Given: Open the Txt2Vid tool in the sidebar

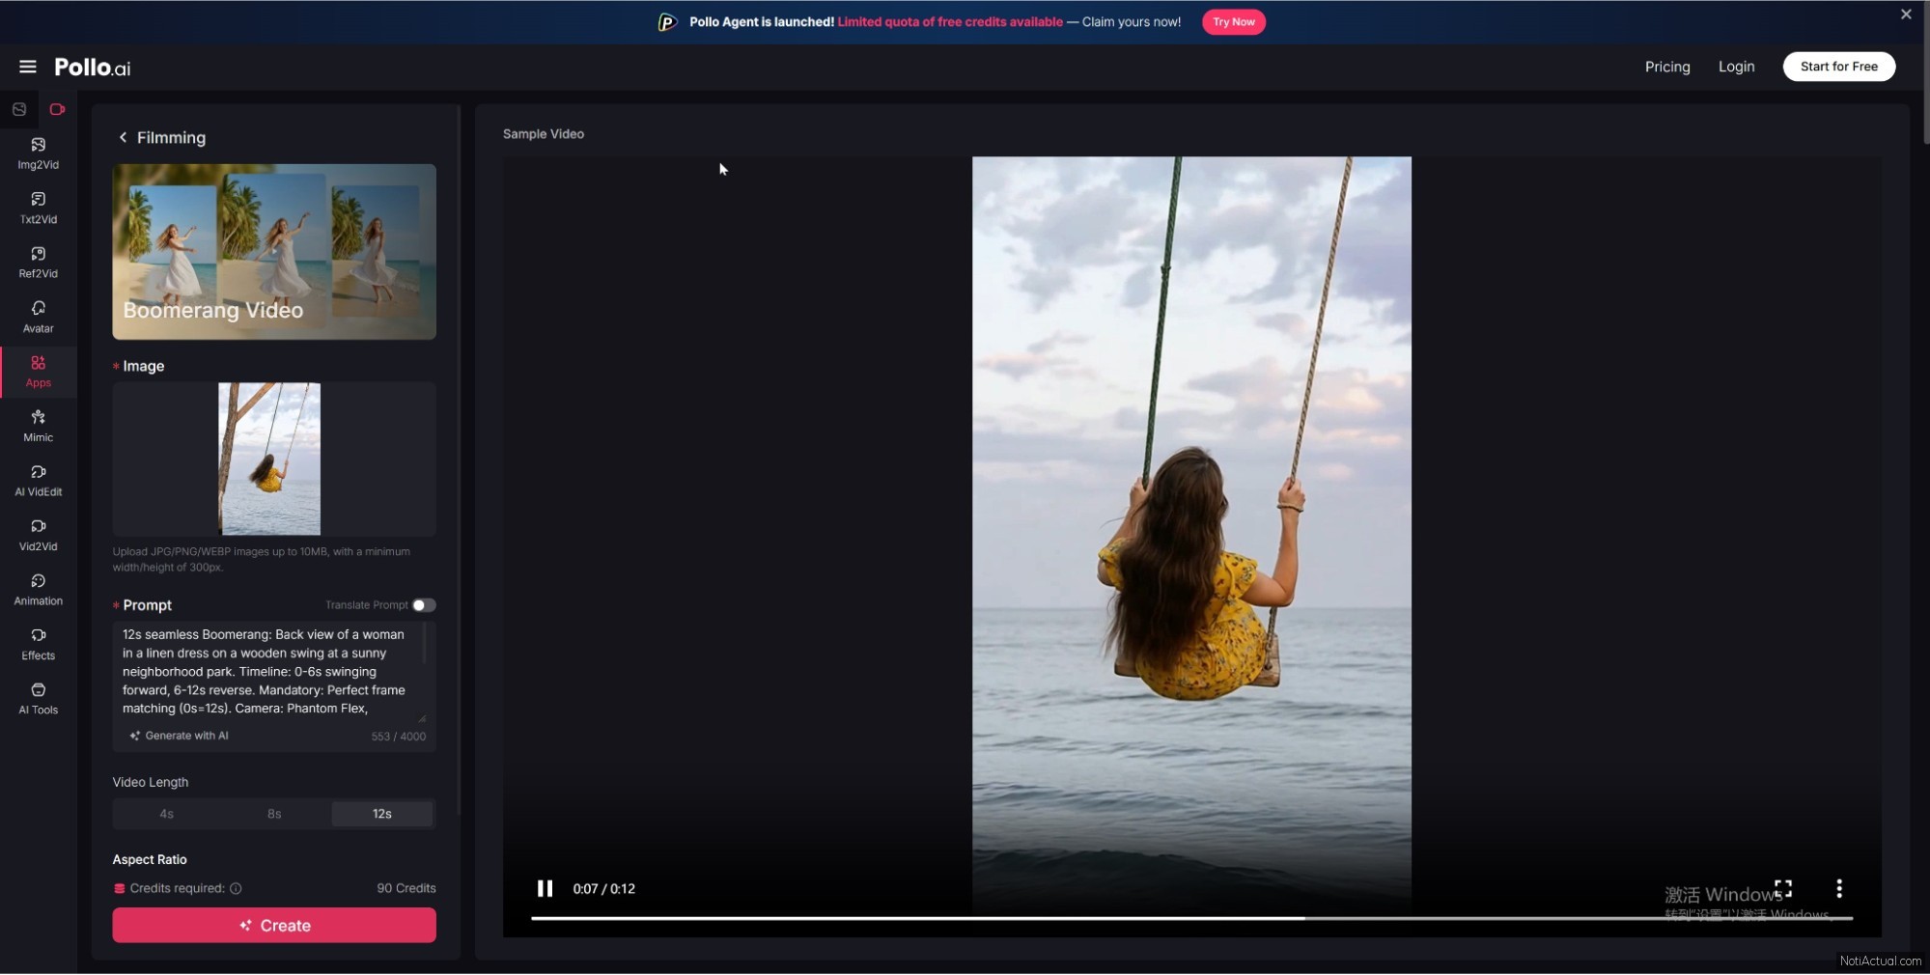Looking at the screenshot, I should 38,208.
